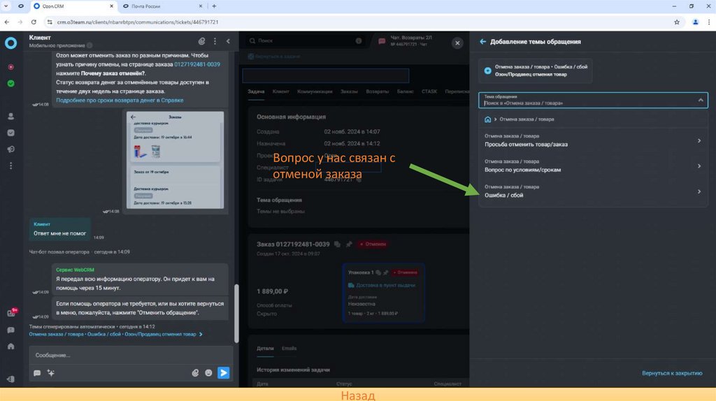Open the three-dot more menu in left sidebar
The width and height of the screenshot is (716, 401).
(10, 166)
